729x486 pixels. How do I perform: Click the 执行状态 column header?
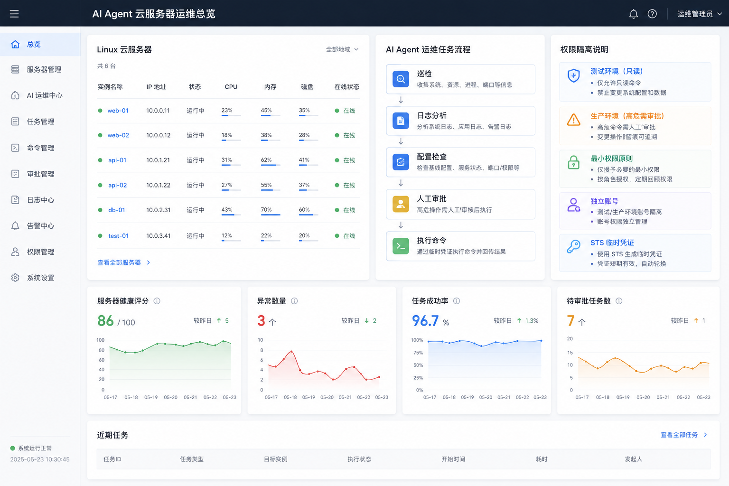[x=359, y=459]
